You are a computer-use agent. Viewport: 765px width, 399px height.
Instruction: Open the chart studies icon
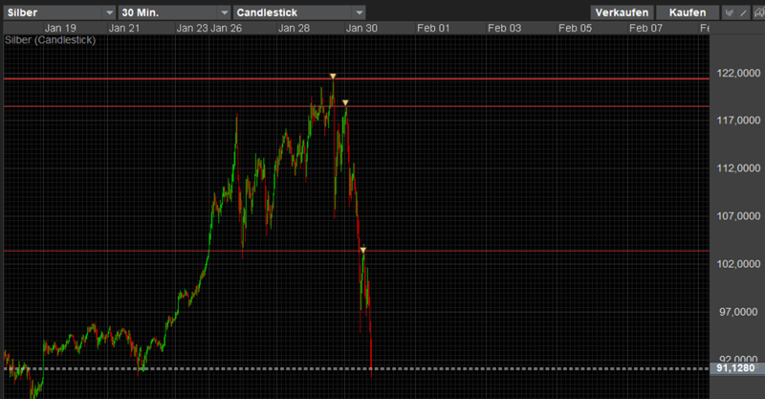click(729, 12)
